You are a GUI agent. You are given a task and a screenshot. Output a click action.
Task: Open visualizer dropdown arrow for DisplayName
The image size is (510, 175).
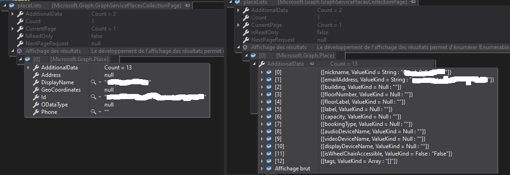pyautogui.click(x=100, y=82)
